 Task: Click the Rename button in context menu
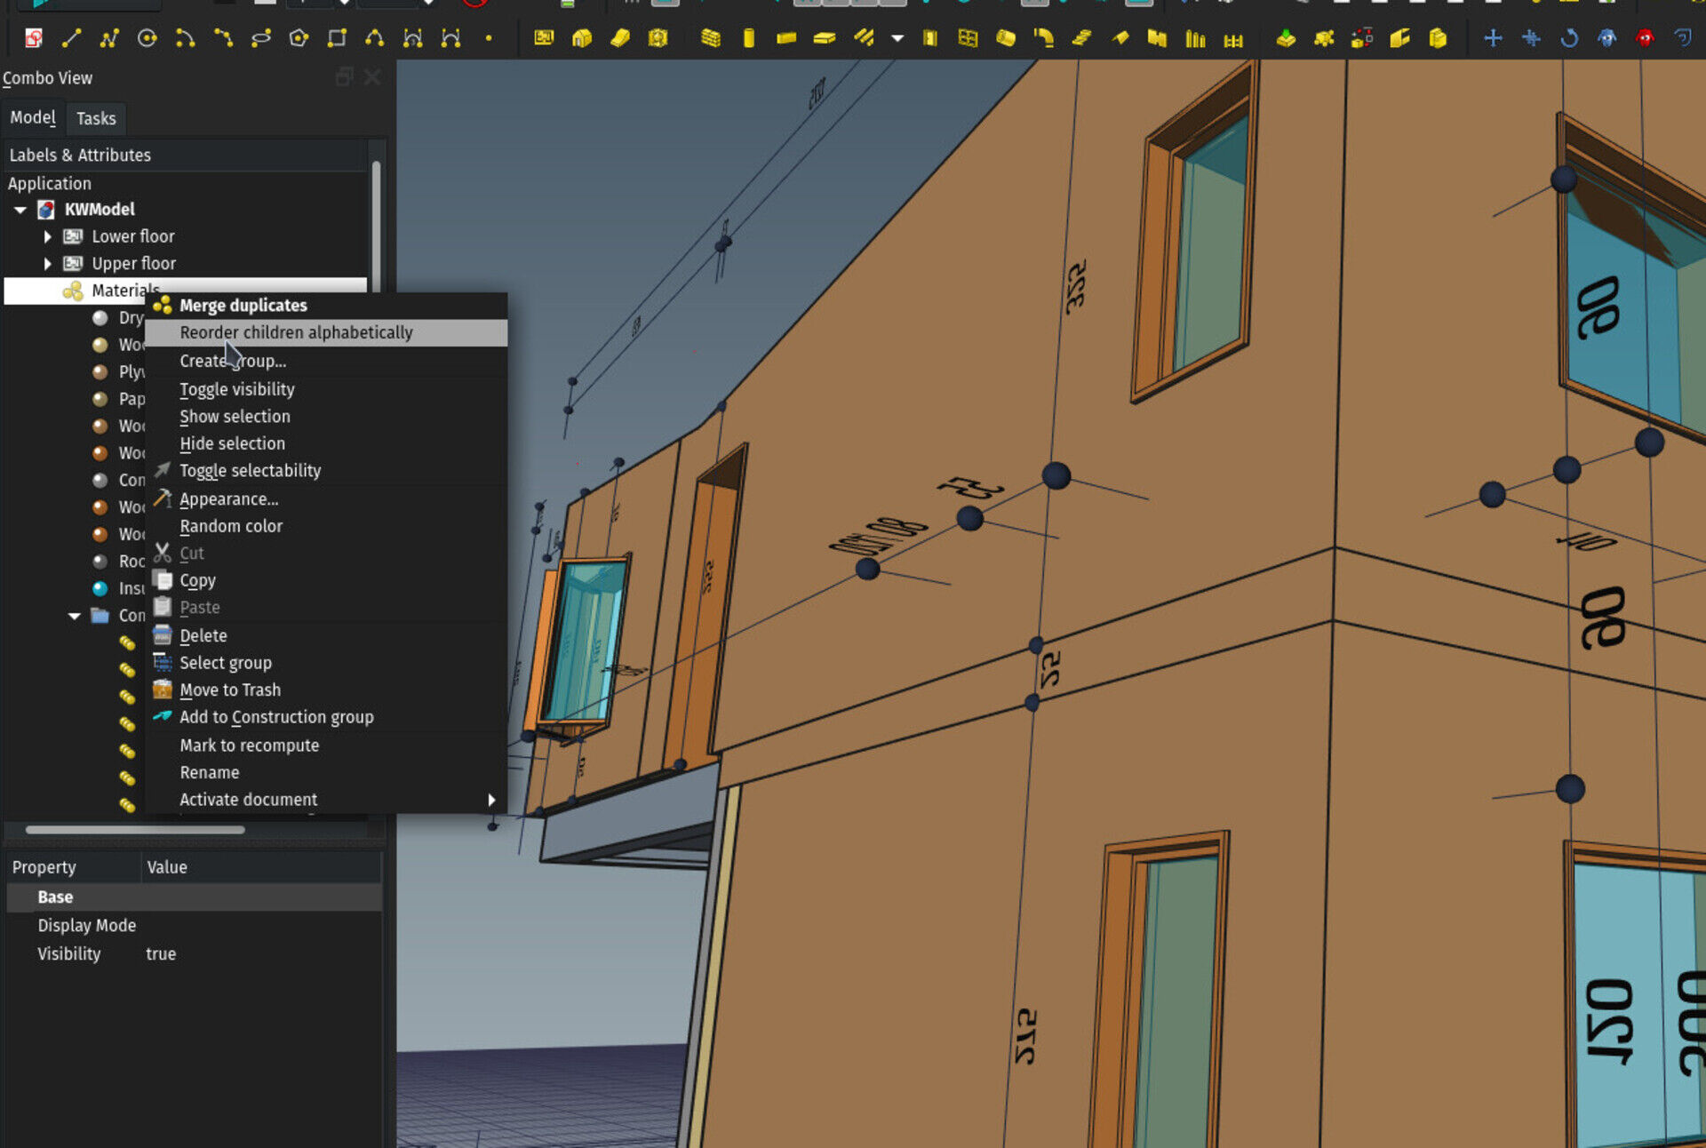(x=210, y=771)
